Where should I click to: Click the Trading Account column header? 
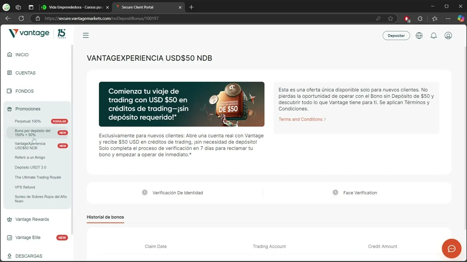point(269,246)
